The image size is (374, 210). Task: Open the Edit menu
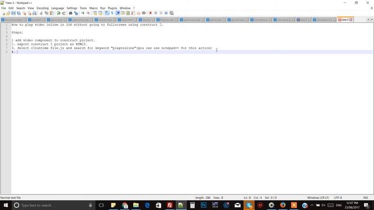[x=11, y=8]
